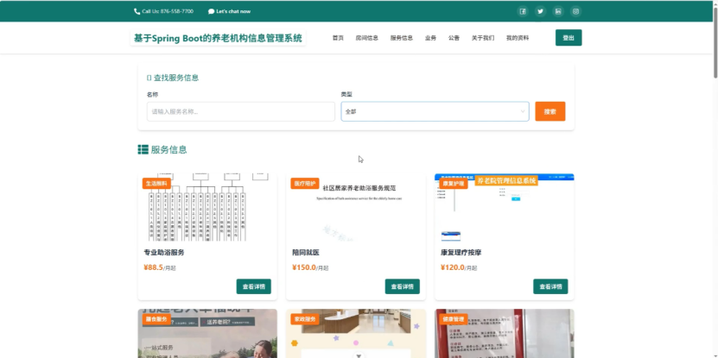Open the LinkedIn social icon
Image resolution: width=718 pixels, height=358 pixels.
(x=558, y=11)
